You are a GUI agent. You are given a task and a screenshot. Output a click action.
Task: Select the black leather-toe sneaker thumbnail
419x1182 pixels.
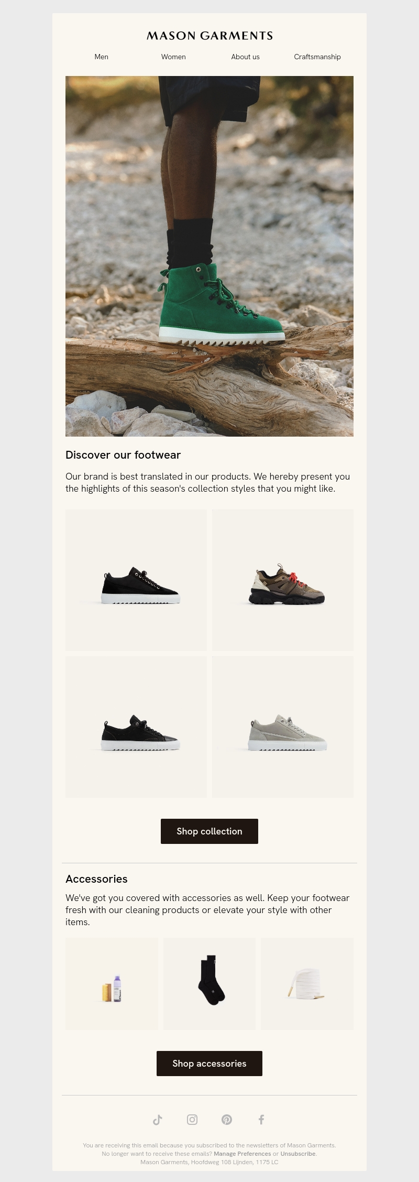(x=136, y=727)
